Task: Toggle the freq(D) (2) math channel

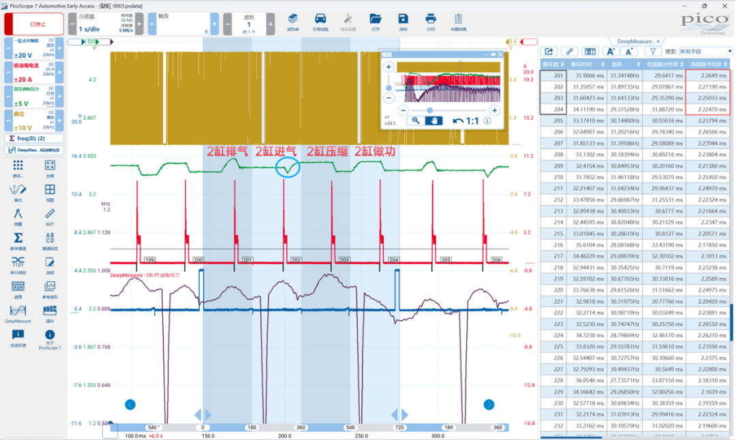Action: tap(34, 138)
